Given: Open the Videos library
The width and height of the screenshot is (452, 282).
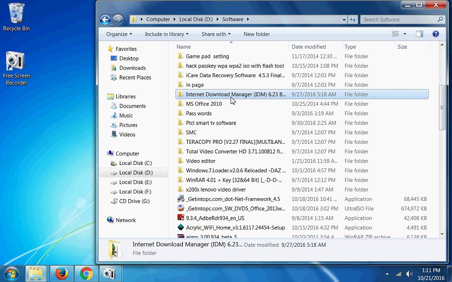Looking at the screenshot, I should pyautogui.click(x=127, y=134).
